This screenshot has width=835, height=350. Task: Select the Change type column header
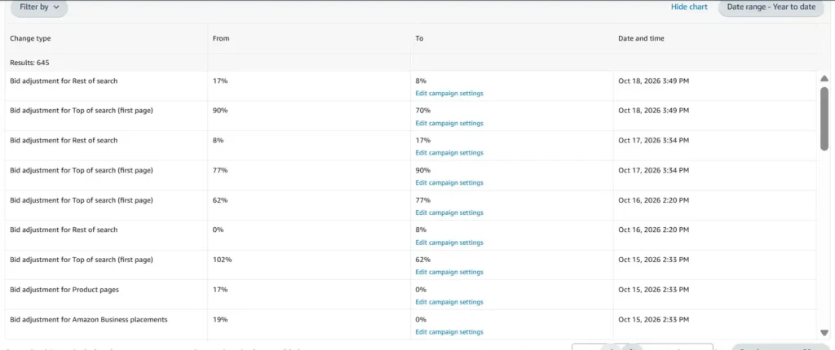point(30,38)
